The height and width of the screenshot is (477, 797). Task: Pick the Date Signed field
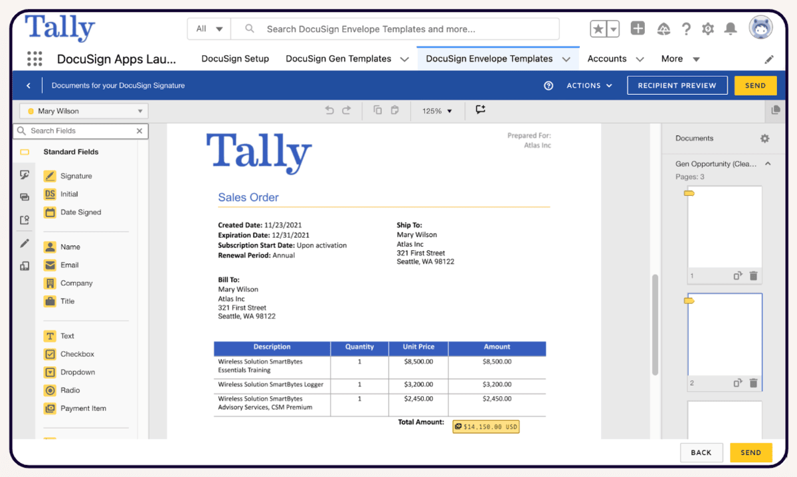[x=50, y=212]
